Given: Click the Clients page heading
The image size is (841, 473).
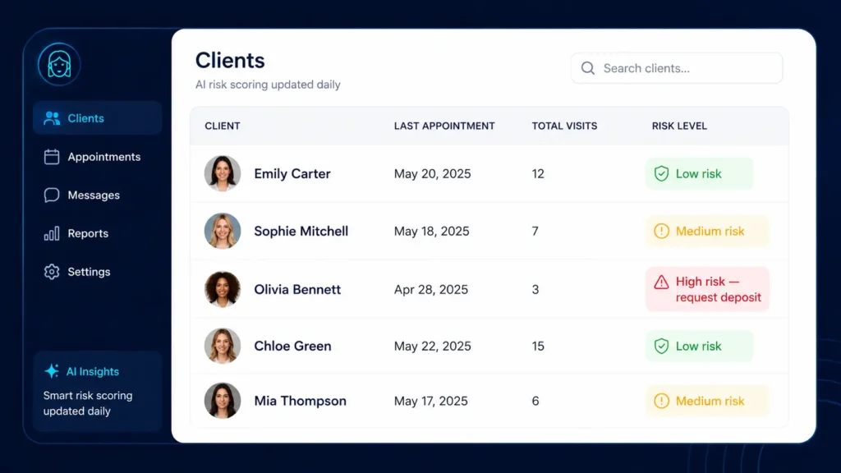Looking at the screenshot, I should [230, 60].
